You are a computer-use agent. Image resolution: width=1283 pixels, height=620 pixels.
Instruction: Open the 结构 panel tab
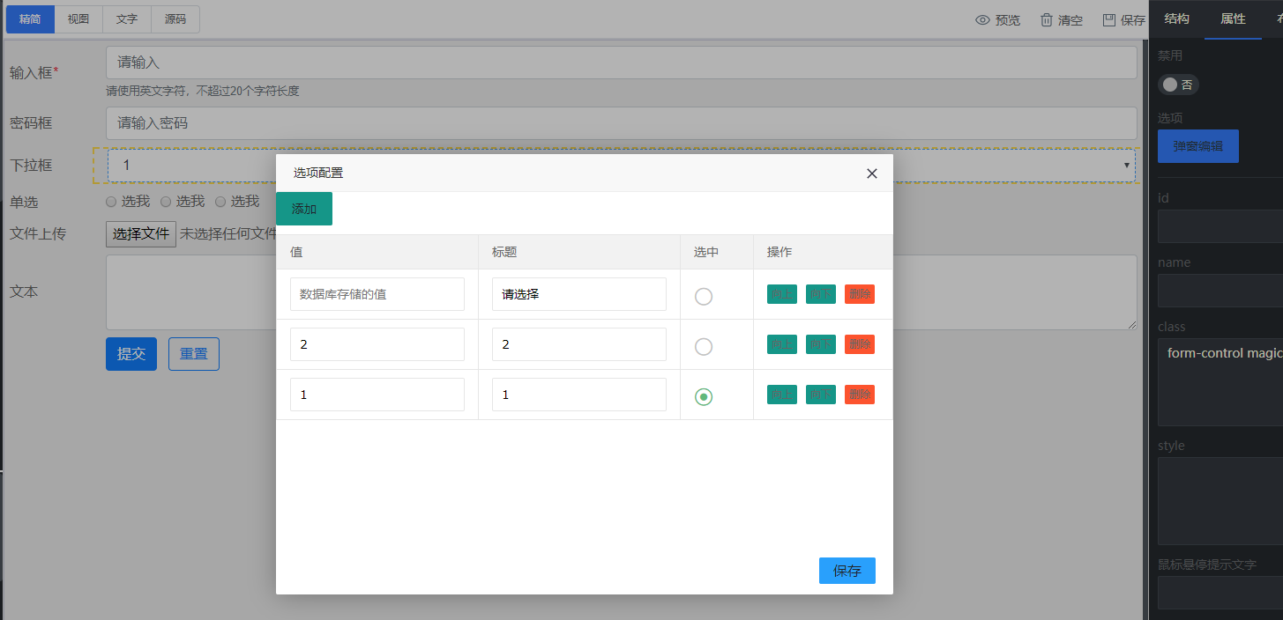[1176, 18]
